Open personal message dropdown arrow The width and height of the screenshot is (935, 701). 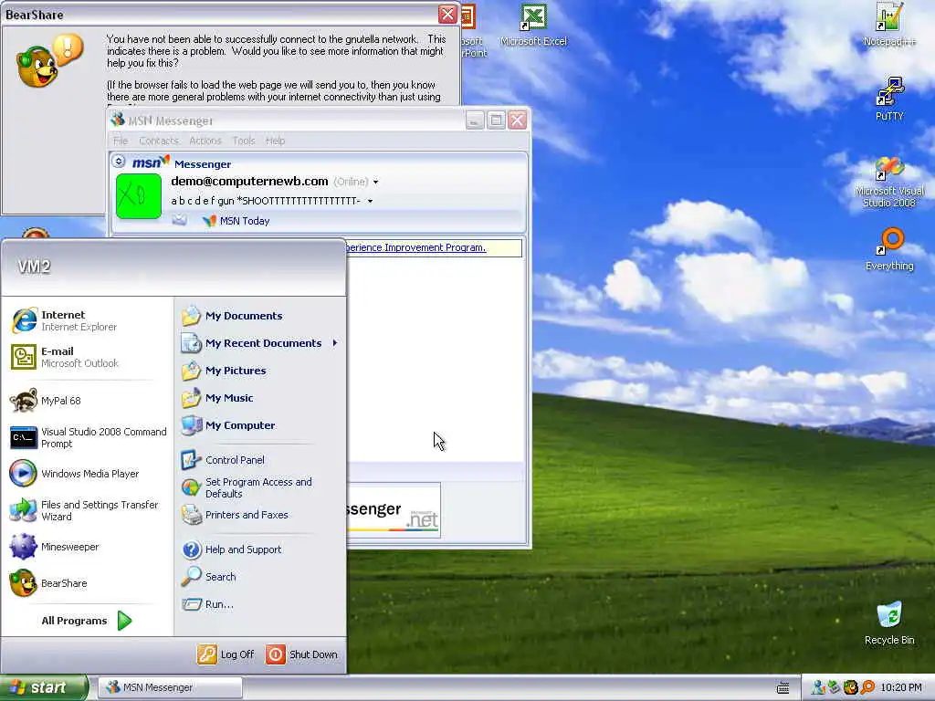point(371,202)
